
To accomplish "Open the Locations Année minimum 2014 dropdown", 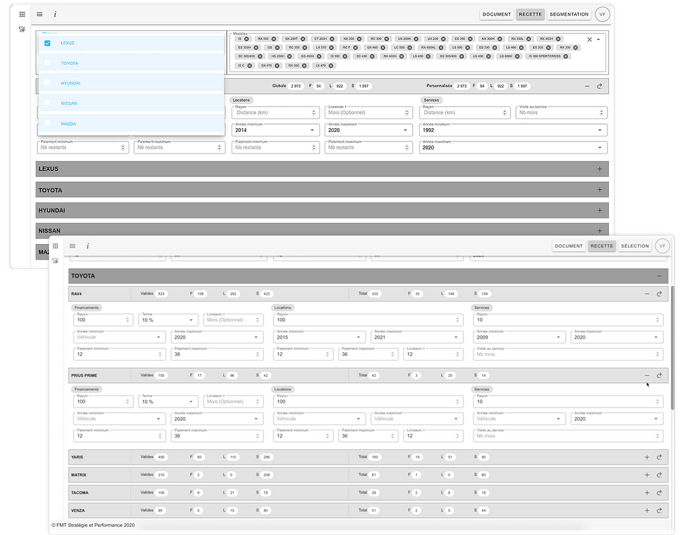I will 276,130.
